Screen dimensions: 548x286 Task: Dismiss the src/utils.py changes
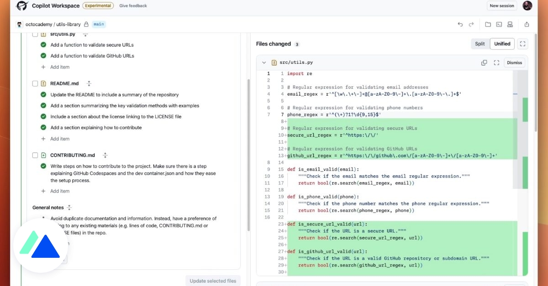coord(514,62)
